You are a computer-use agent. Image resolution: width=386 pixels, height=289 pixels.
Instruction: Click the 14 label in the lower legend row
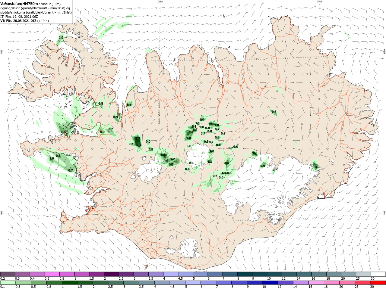[295, 287]
